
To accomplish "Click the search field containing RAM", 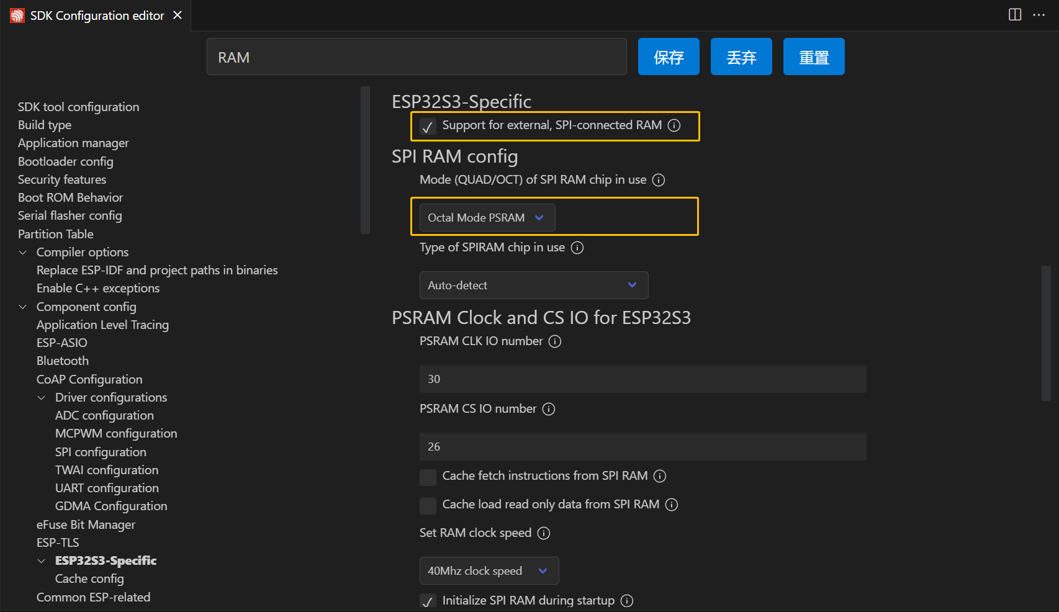I will 417,56.
